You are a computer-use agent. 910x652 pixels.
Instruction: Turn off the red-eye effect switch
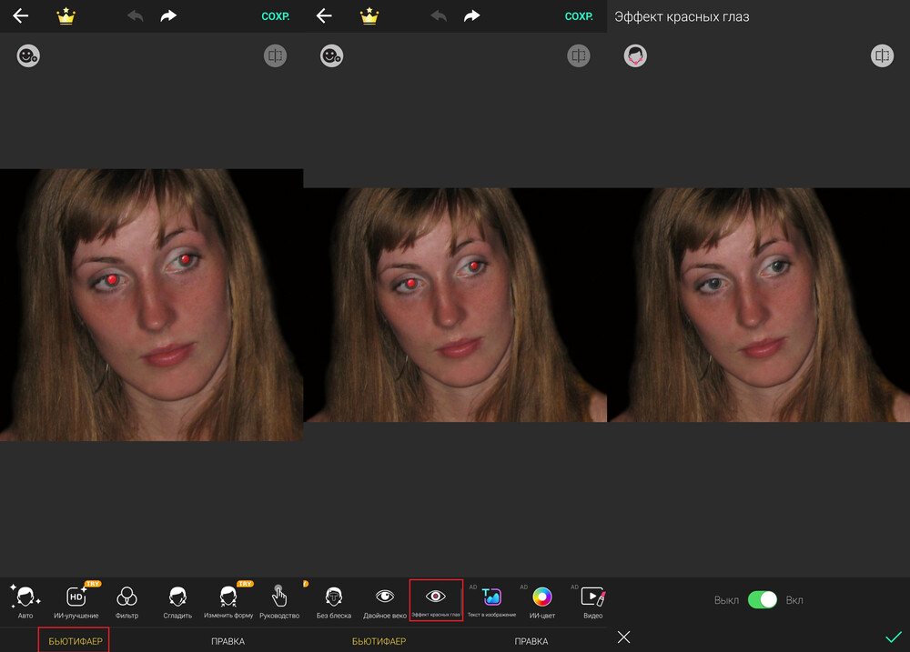pos(763,600)
